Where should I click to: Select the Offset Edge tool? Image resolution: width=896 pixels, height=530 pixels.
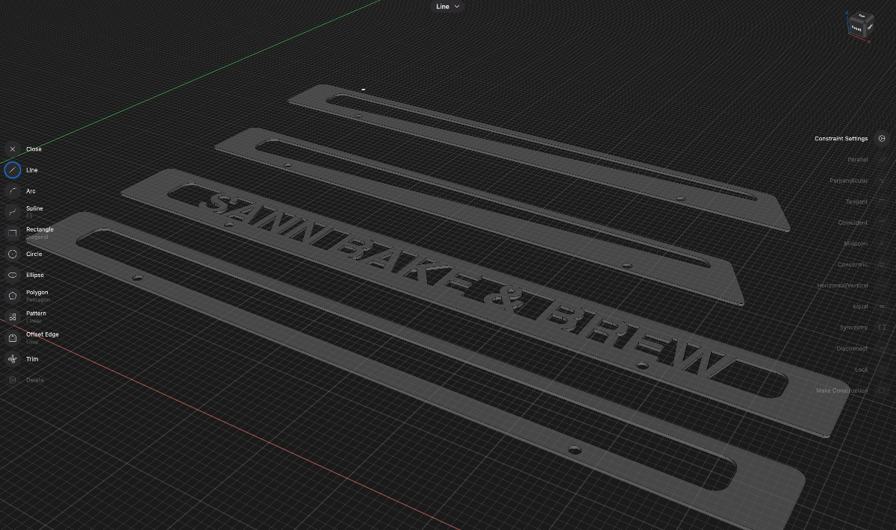[x=13, y=337]
